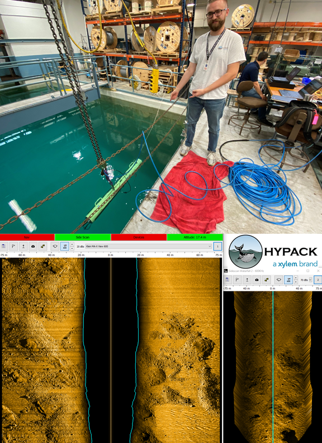Viewport: 322px width, 443px height.
Task: Click the 70 dBs gain value
Action: 304,280
